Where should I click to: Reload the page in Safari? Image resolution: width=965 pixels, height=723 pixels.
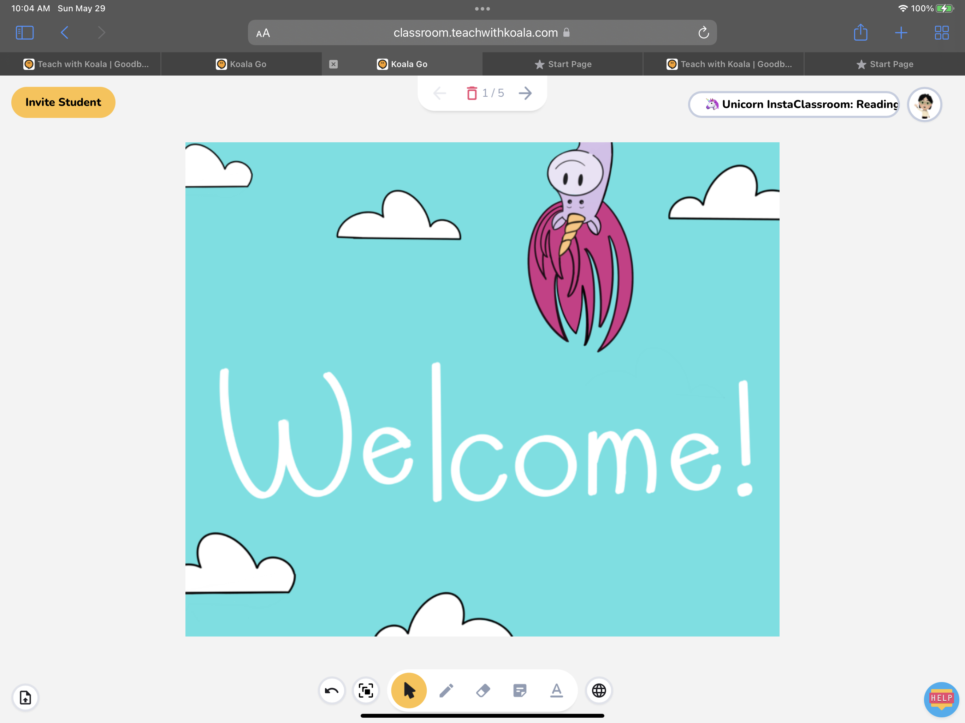click(x=703, y=32)
